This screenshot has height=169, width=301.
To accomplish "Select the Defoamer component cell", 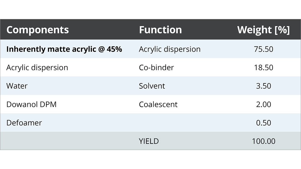I will [x=24, y=123].
